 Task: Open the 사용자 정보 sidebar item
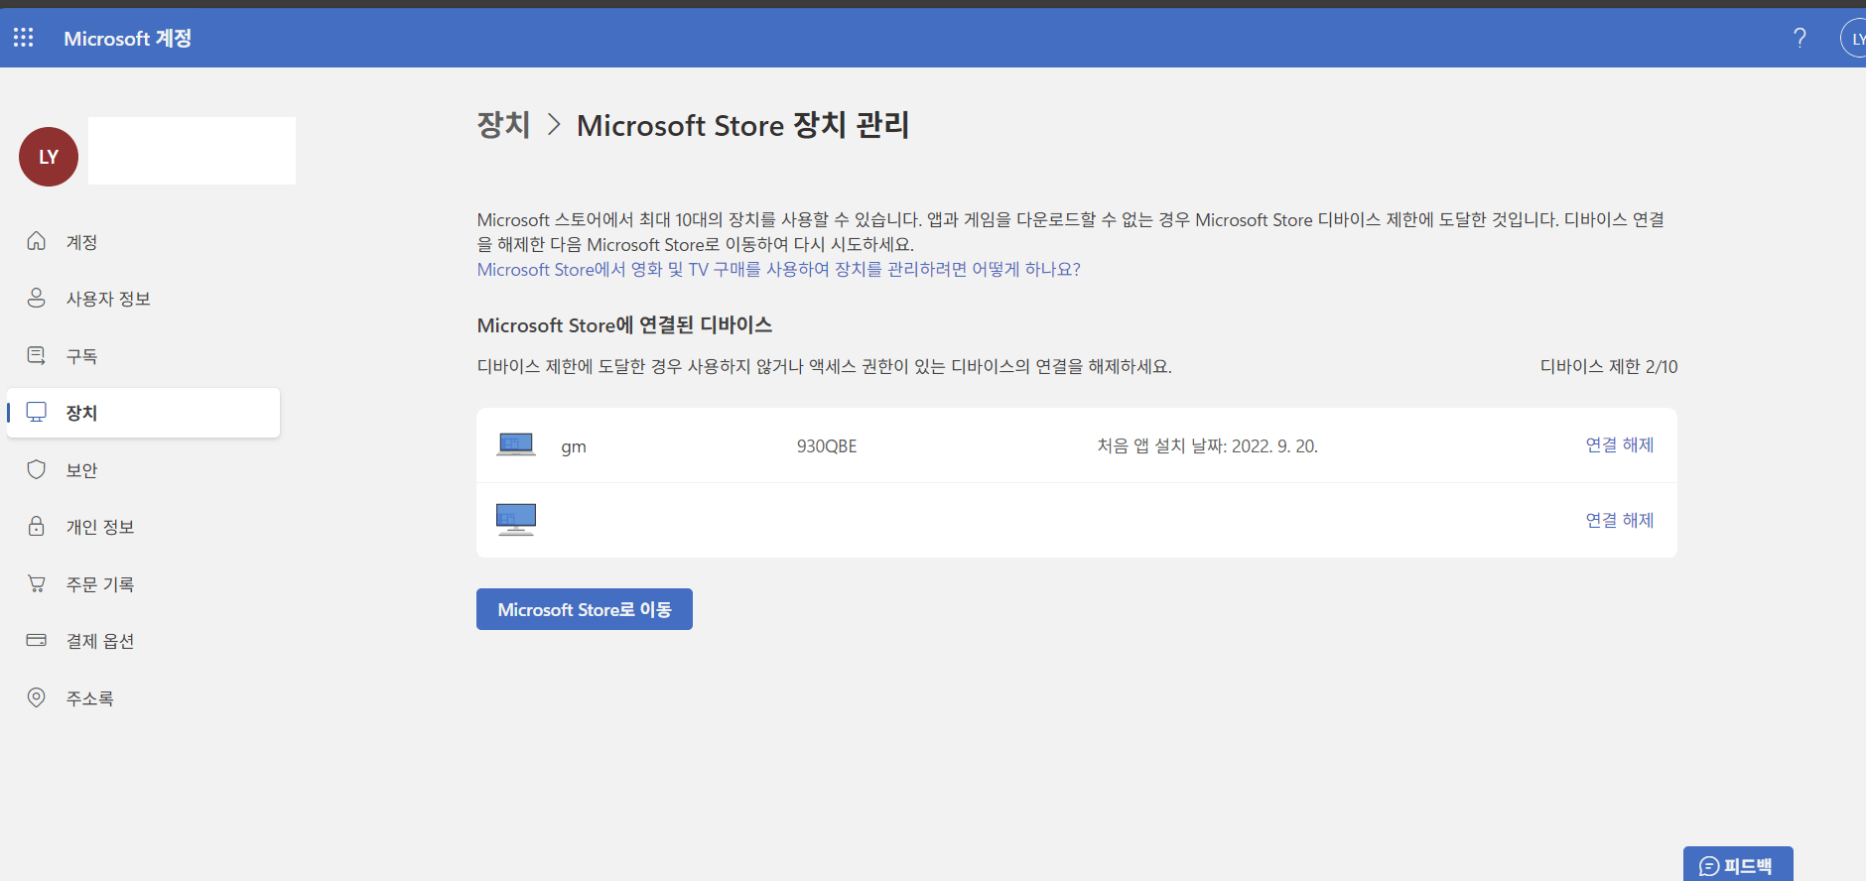[x=143, y=299]
